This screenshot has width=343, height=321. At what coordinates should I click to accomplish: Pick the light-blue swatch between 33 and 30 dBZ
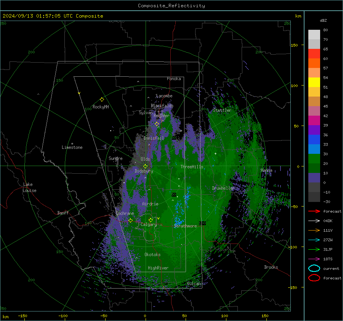tap(314, 149)
